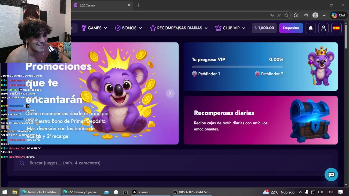349x196 pixels.
Task: Select the EZZ Casino browser tab
Action: click(x=102, y=5)
